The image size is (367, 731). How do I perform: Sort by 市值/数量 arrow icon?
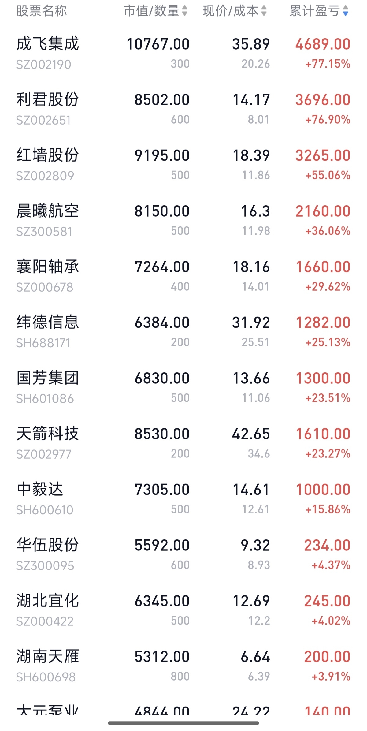pyautogui.click(x=185, y=11)
